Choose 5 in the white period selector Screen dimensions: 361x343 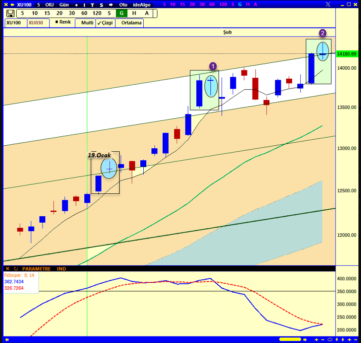(x=22, y=13)
